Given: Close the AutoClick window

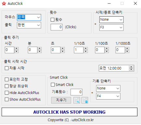Looking at the screenshot, I should pyautogui.click(x=135, y=4).
